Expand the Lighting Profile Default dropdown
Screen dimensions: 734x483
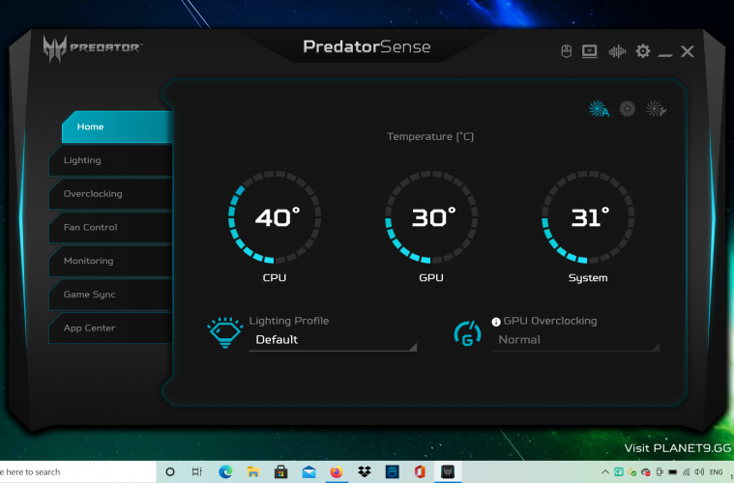coord(333,340)
